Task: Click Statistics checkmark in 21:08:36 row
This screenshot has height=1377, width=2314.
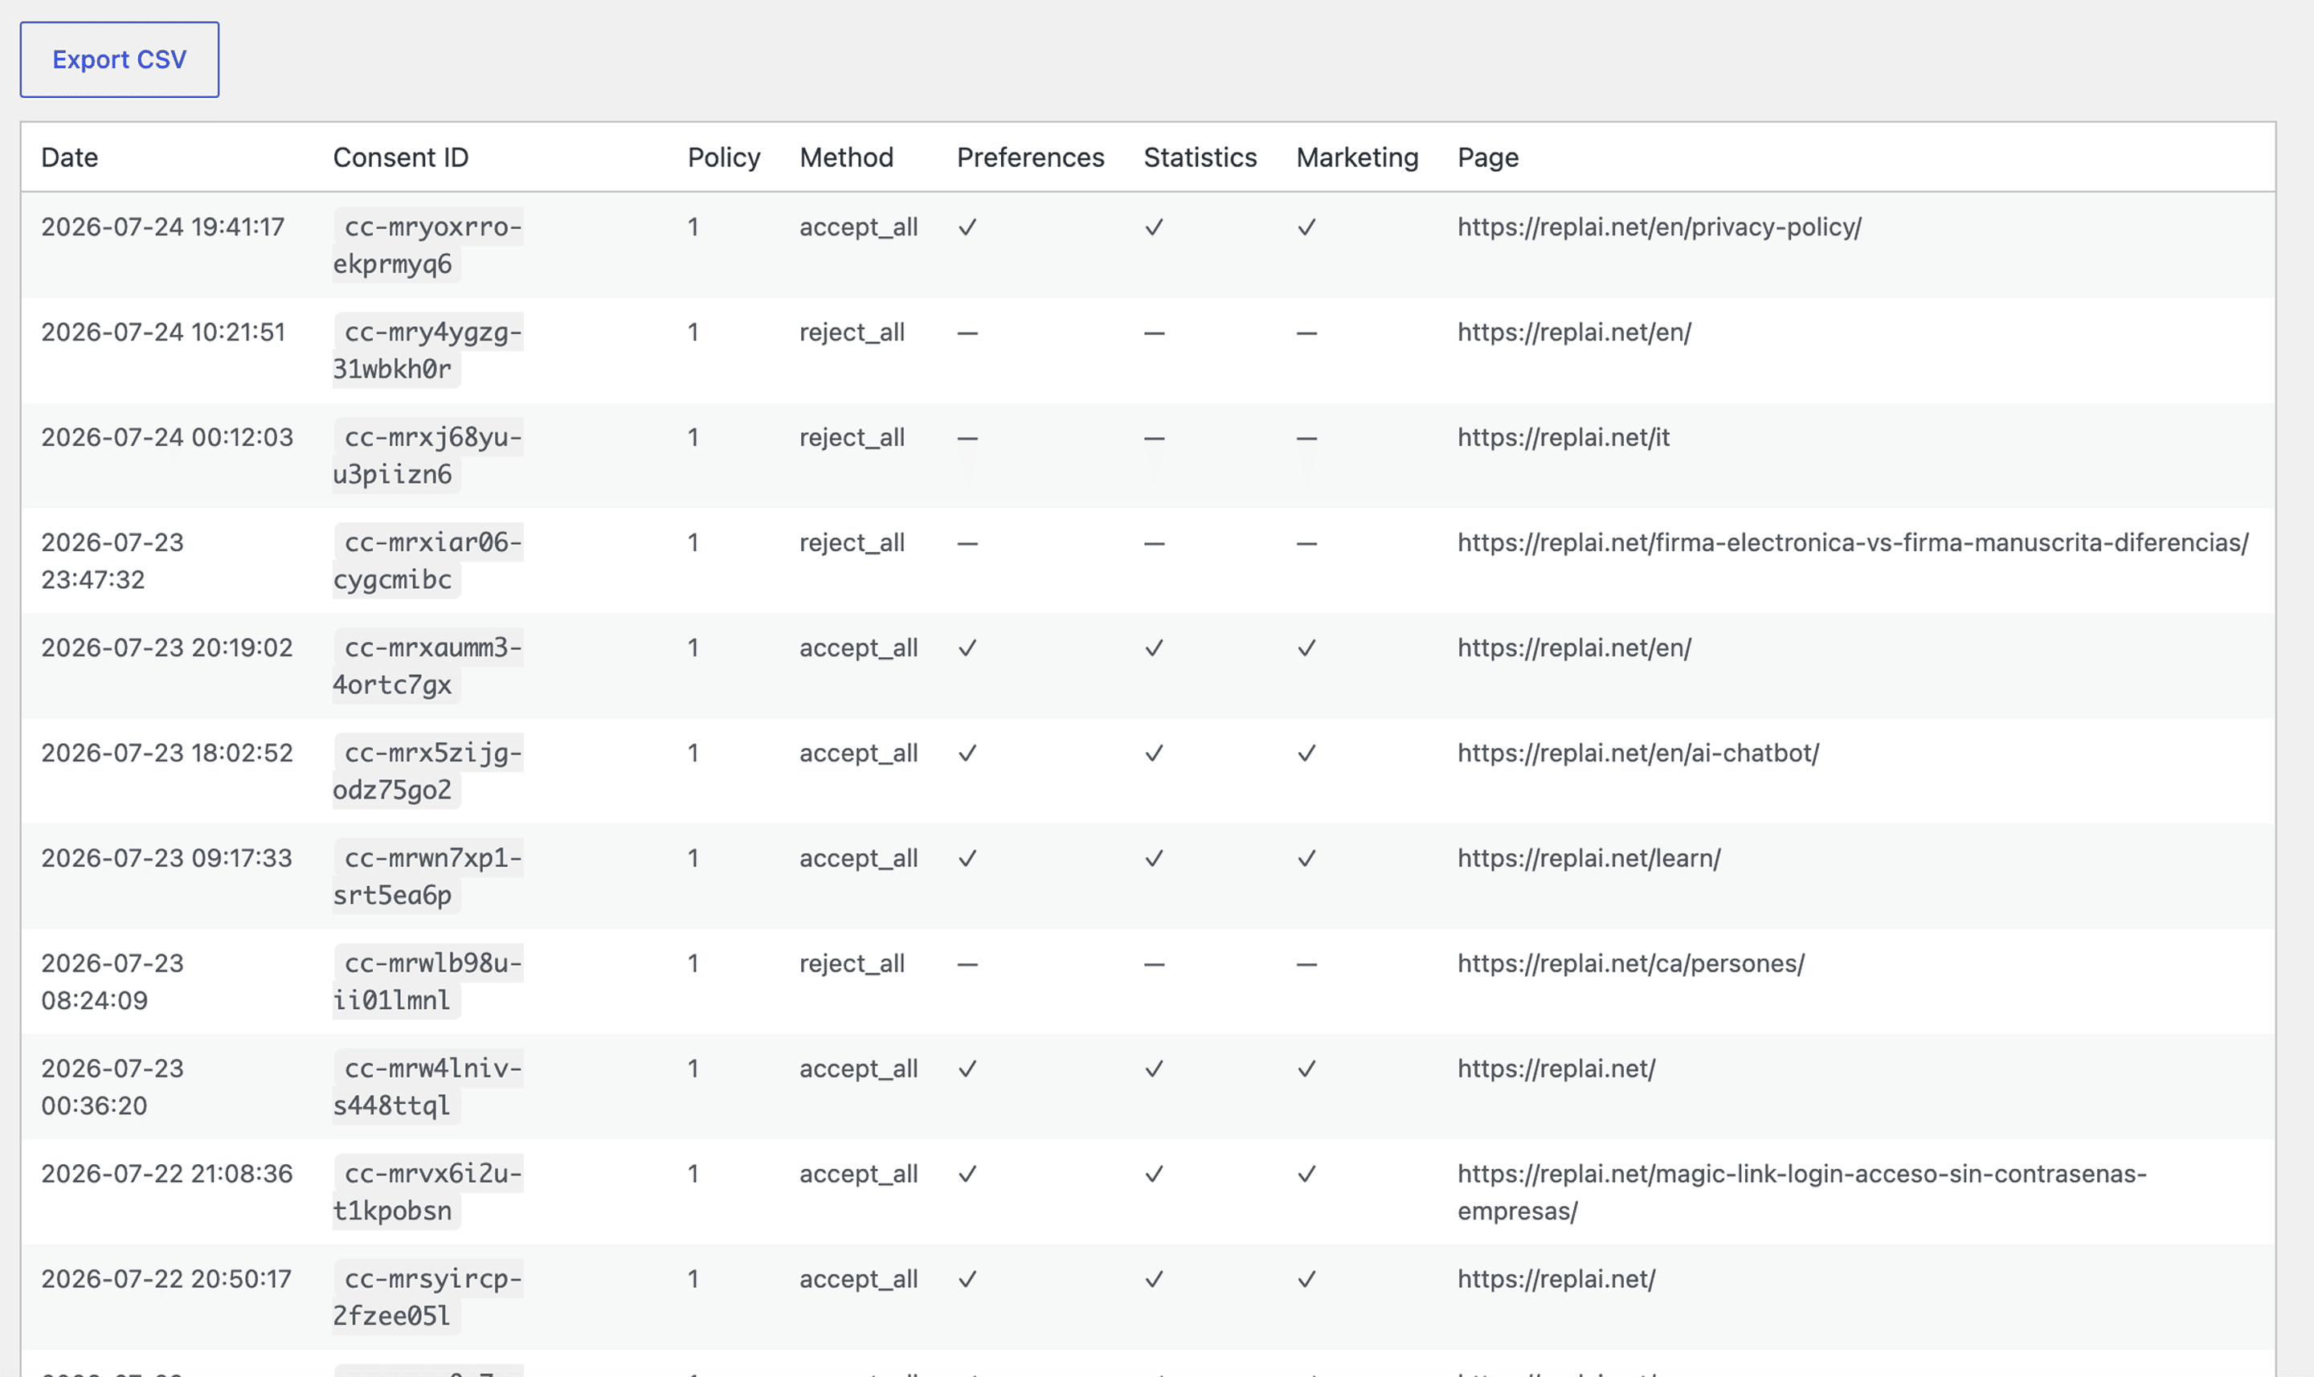Action: [1153, 1174]
